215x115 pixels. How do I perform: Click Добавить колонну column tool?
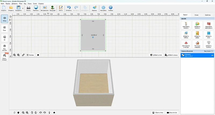click(209, 44)
